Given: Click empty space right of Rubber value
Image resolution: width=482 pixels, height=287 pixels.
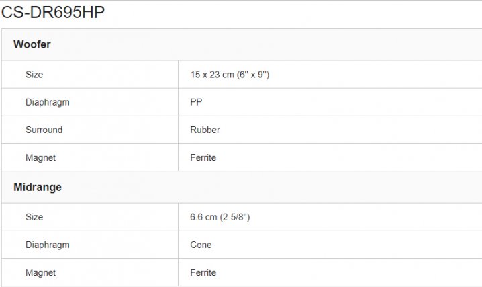Looking at the screenshot, I should 349,130.
